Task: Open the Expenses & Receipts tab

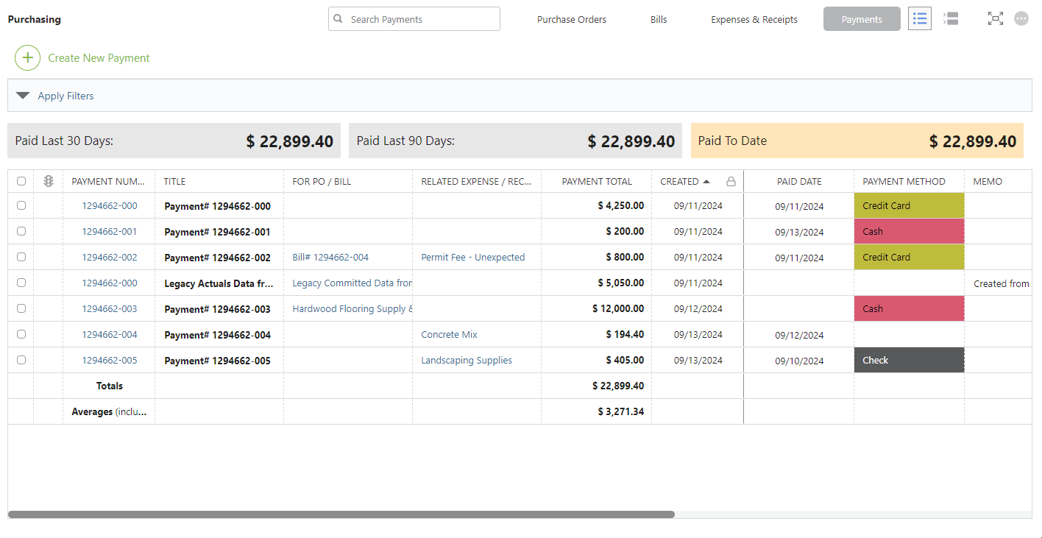Action: (754, 19)
